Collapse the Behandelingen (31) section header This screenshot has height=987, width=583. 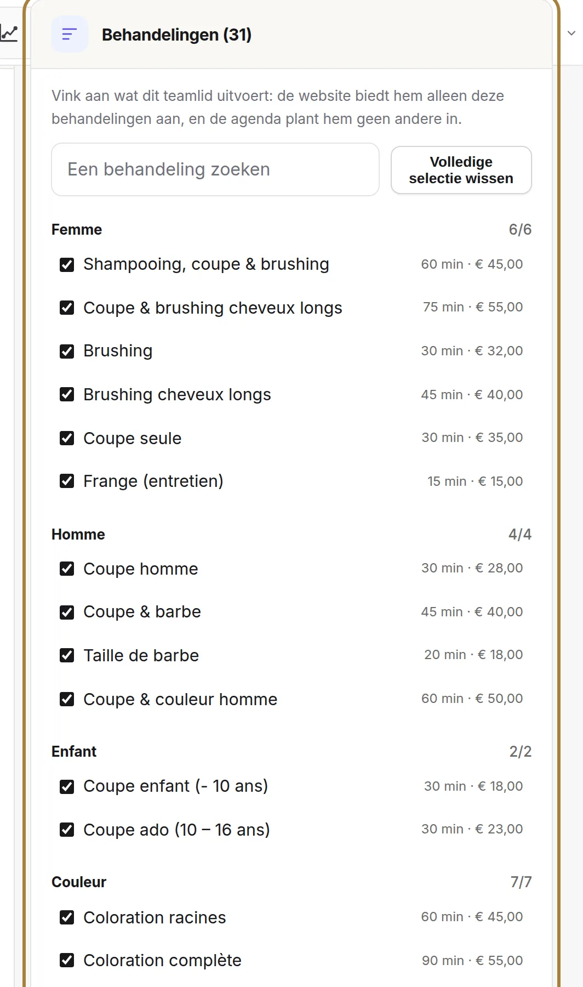pyautogui.click(x=291, y=35)
